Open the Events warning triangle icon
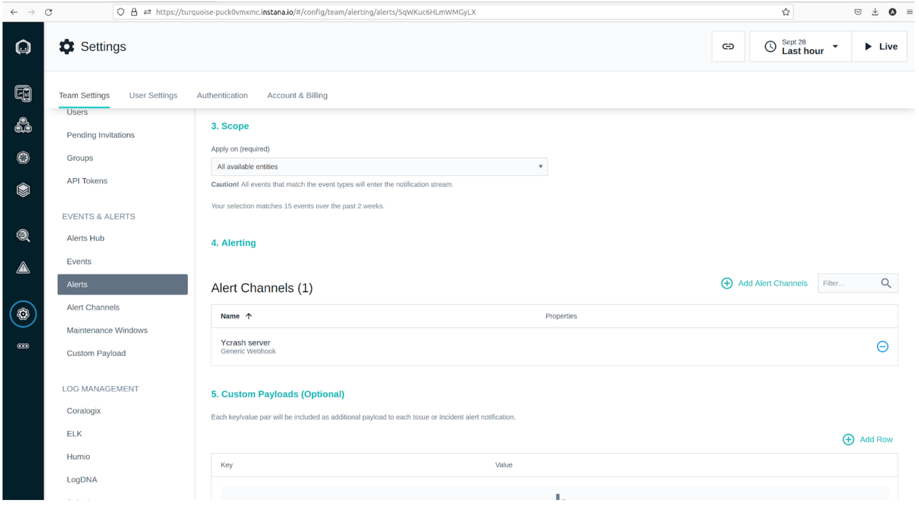 coord(23,267)
